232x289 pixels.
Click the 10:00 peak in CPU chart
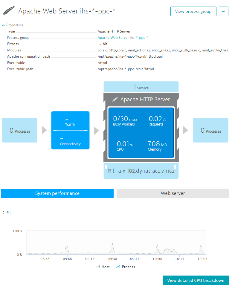tap(157, 249)
